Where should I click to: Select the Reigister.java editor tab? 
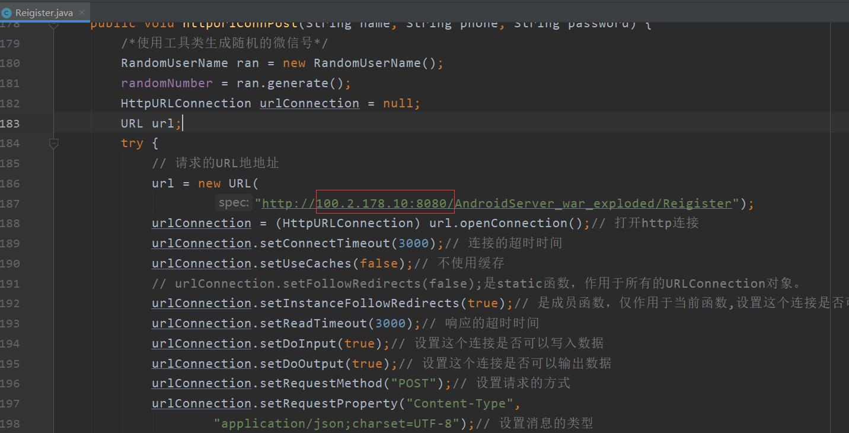pos(44,12)
